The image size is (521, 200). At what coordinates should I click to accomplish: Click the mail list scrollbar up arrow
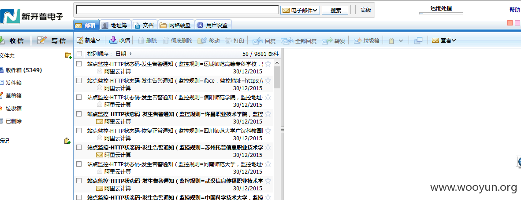pos(277,63)
